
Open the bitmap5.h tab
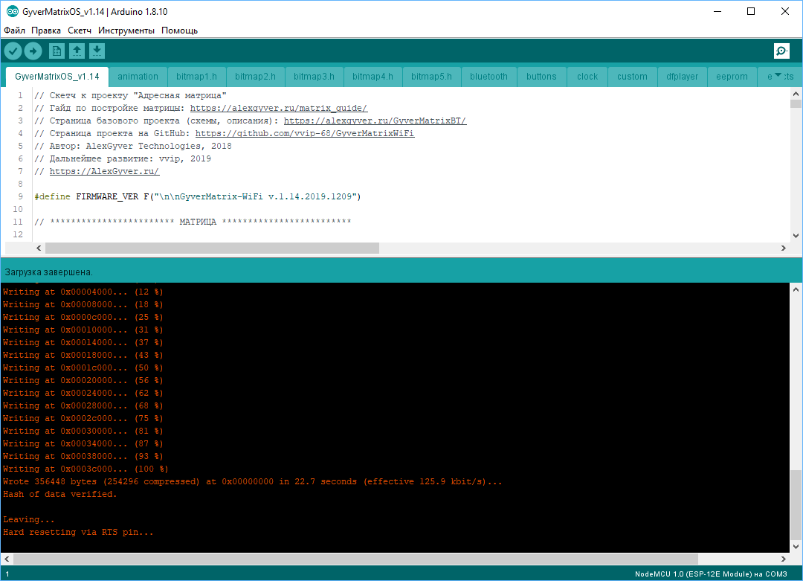click(431, 77)
